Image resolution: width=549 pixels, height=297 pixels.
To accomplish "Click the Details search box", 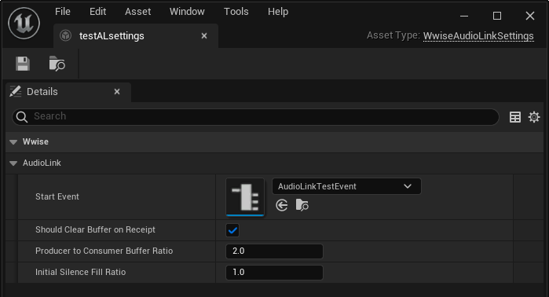I will (x=255, y=116).
